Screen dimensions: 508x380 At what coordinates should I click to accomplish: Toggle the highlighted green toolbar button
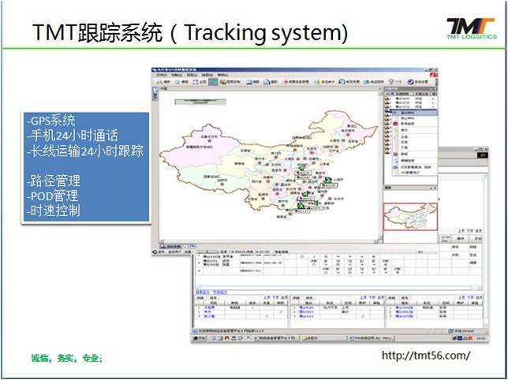213,82
